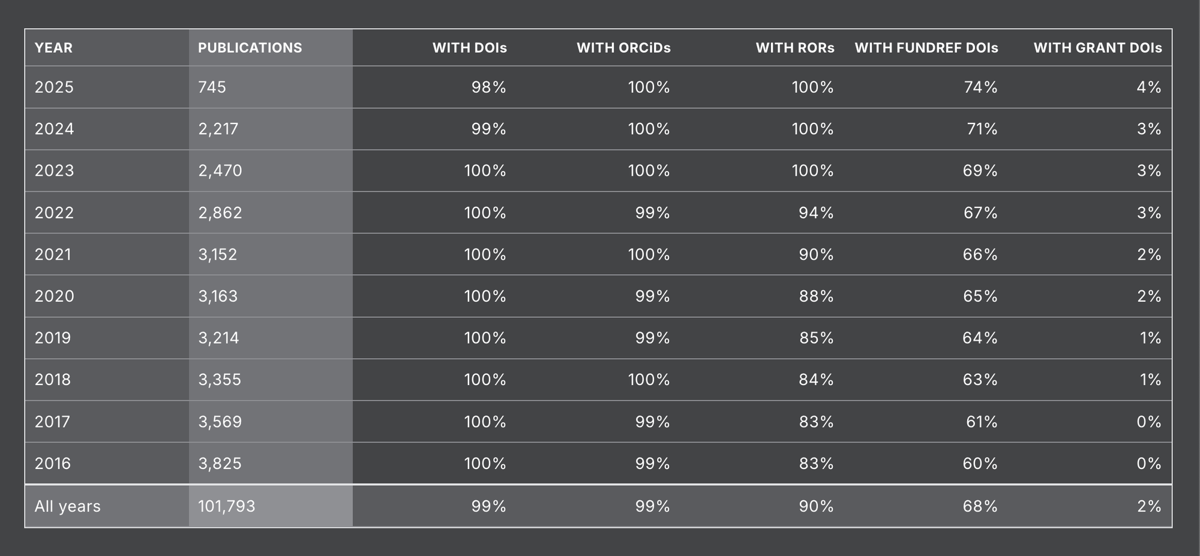Click the 74% FundRef DOIs value for 2025
The height and width of the screenshot is (556, 1200).
tap(980, 88)
